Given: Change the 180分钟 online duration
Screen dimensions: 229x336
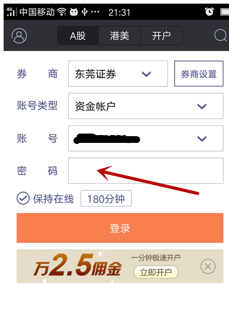Looking at the screenshot, I should click(x=106, y=198).
